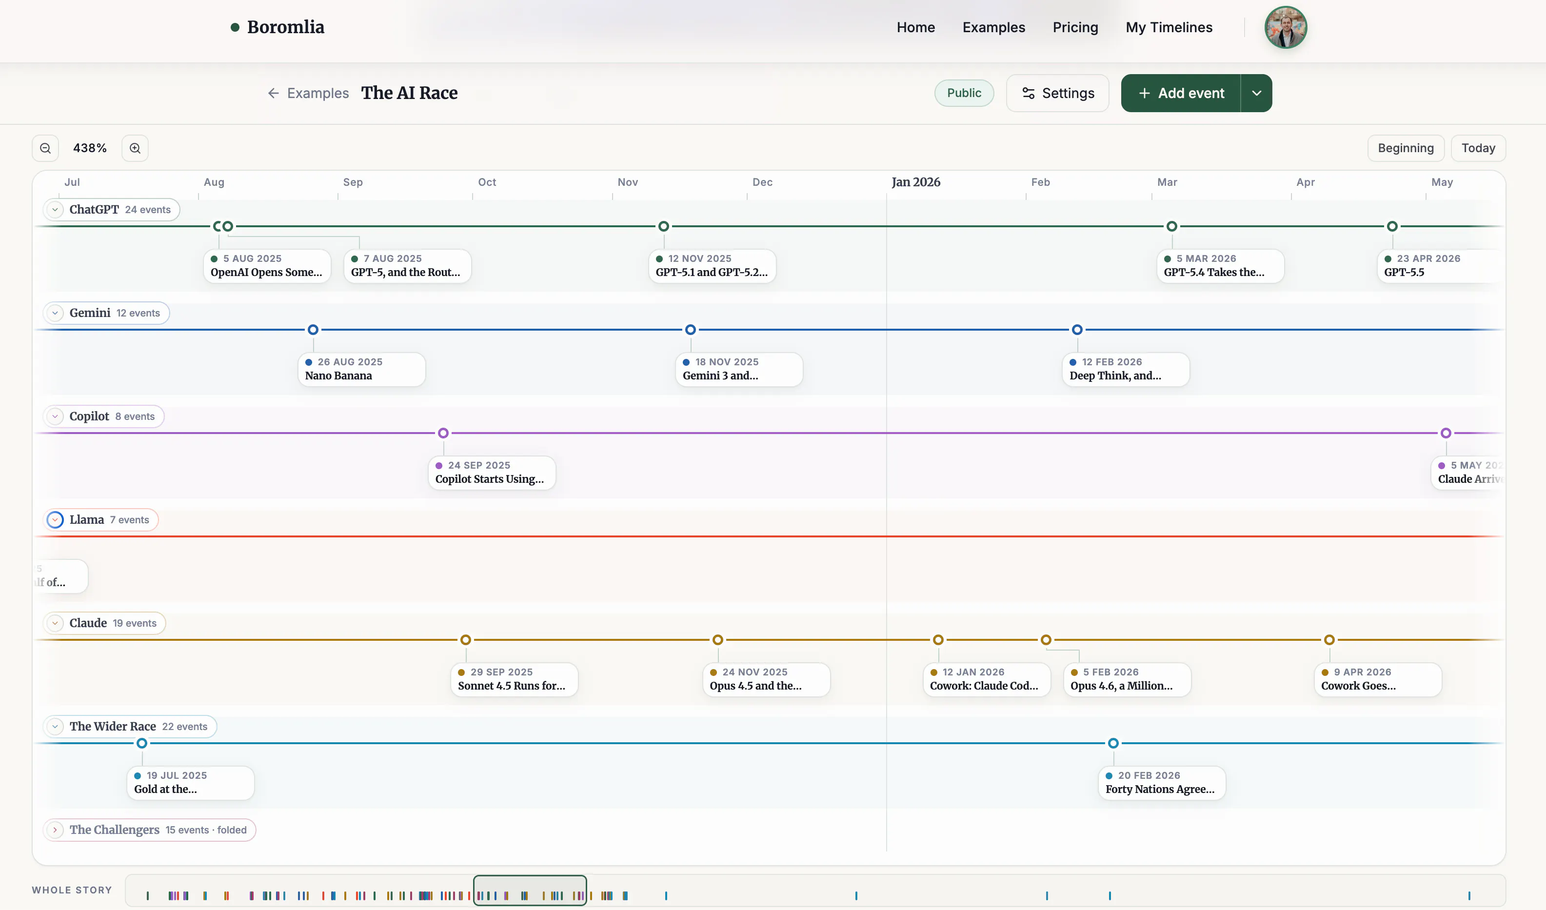The width and height of the screenshot is (1546, 910).
Task: Select the 9 Apr 2026 Claude marker
Action: point(1329,640)
